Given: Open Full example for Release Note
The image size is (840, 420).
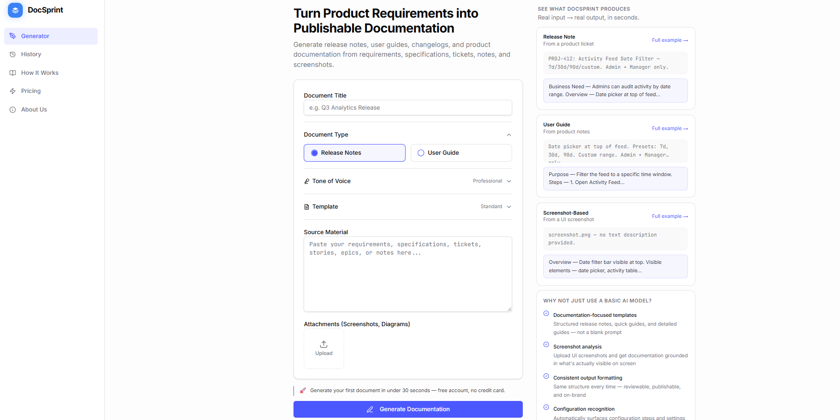Looking at the screenshot, I should click(x=670, y=40).
